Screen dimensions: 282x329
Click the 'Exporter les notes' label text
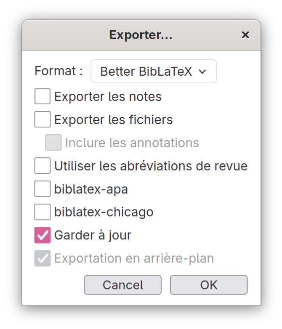click(x=108, y=96)
